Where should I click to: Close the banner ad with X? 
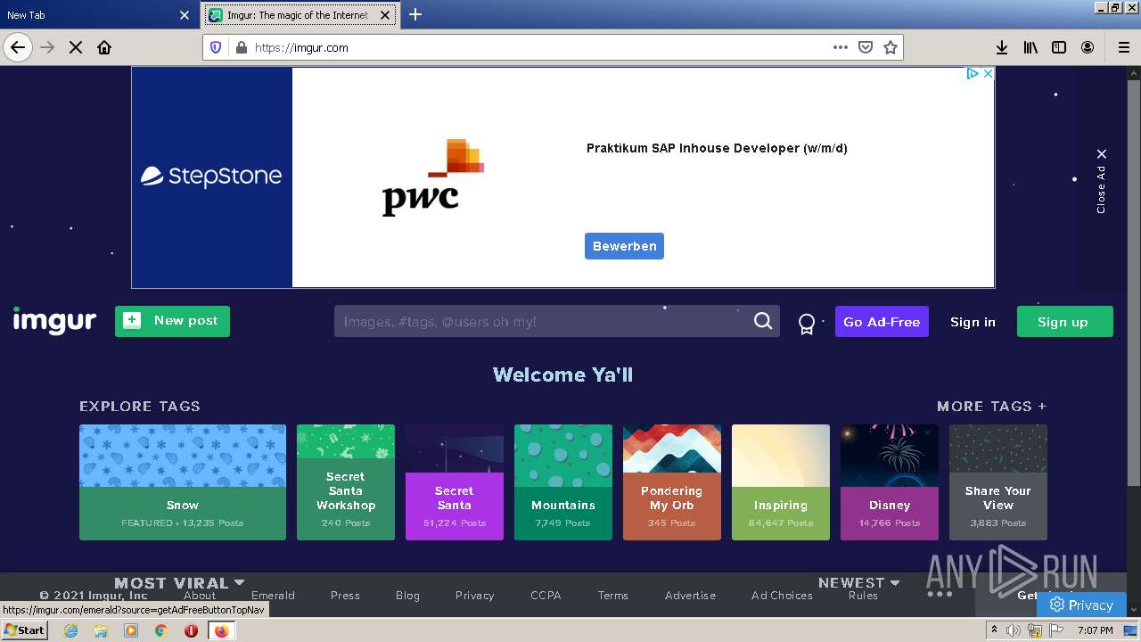(x=988, y=74)
